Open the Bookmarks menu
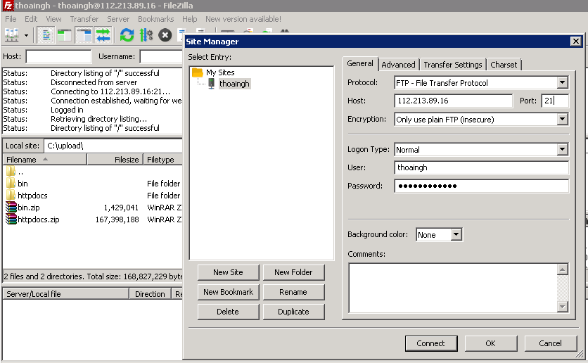 [155, 19]
